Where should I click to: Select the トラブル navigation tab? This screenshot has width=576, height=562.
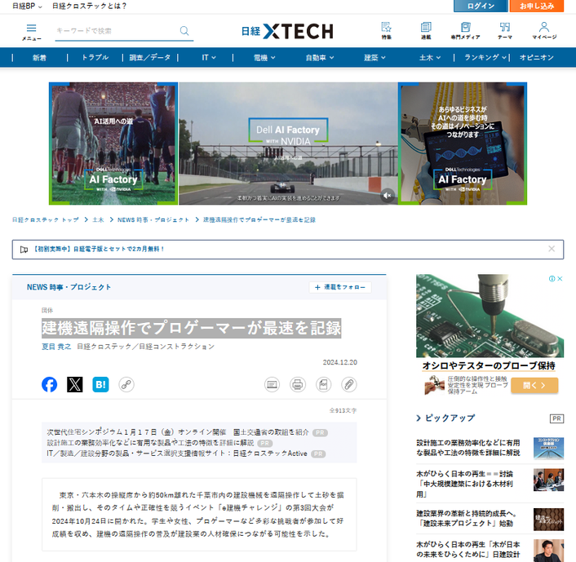point(95,58)
